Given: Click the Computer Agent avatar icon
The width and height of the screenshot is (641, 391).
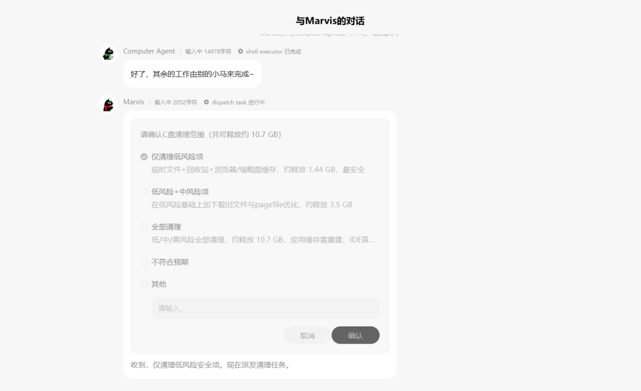Looking at the screenshot, I should [109, 54].
